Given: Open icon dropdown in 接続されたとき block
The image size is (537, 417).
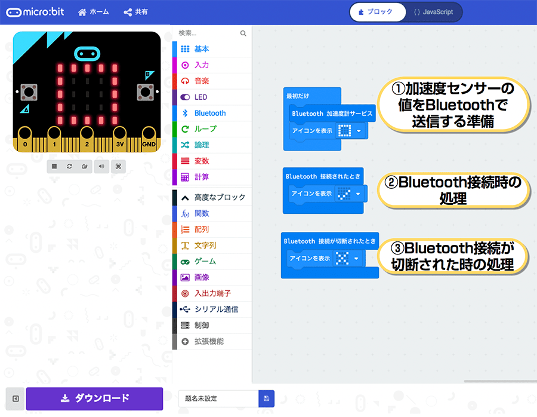Looking at the screenshot, I should [x=358, y=194].
